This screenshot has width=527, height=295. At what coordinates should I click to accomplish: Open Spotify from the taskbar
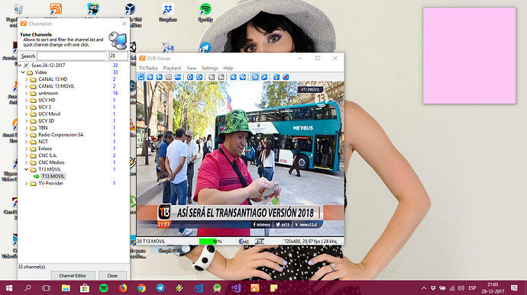click(104, 288)
